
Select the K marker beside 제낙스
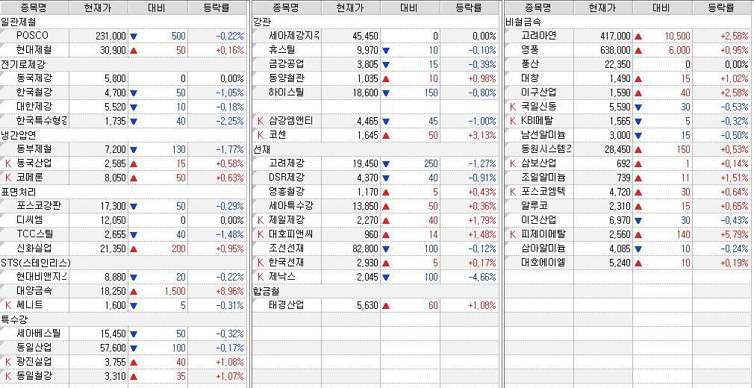(261, 277)
